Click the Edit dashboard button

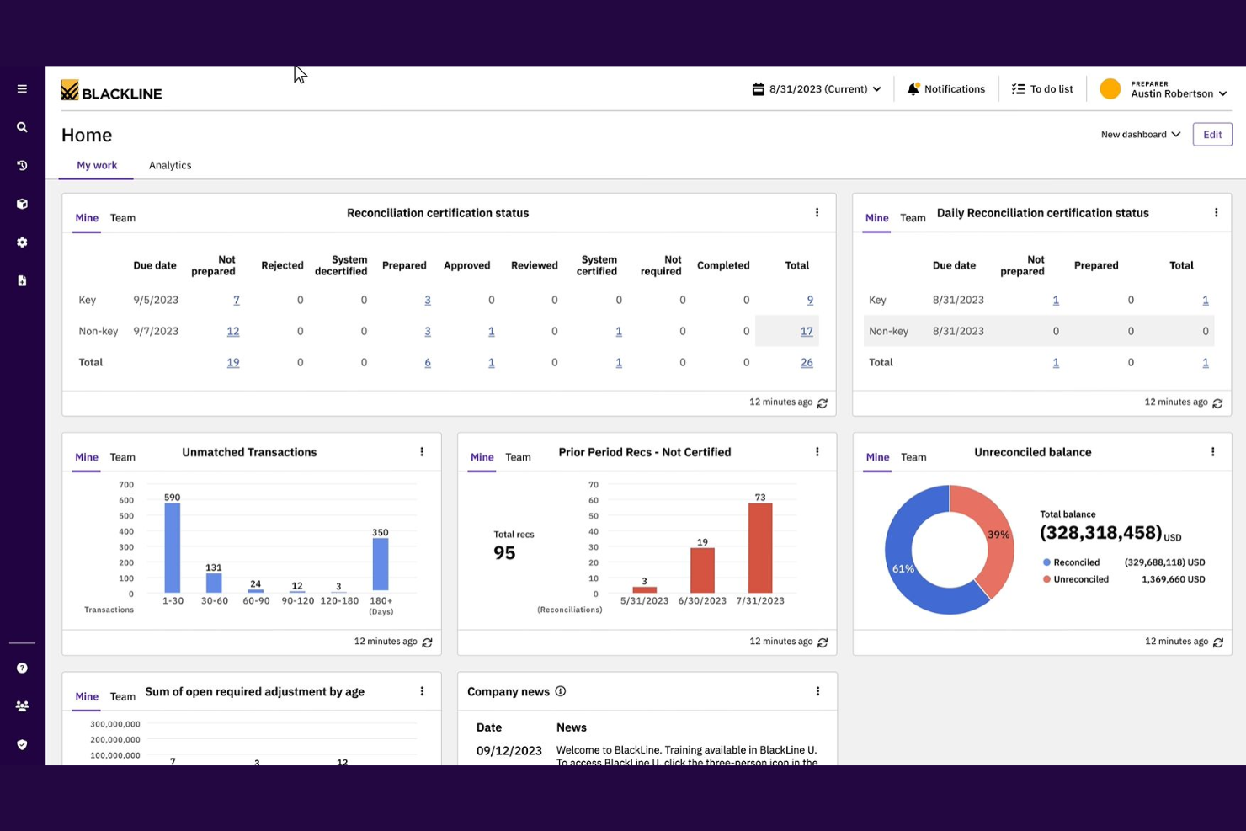point(1212,135)
